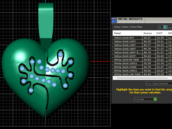Click the 39.92 grams value
Screen dimensions: 172x129
coord(147,71)
